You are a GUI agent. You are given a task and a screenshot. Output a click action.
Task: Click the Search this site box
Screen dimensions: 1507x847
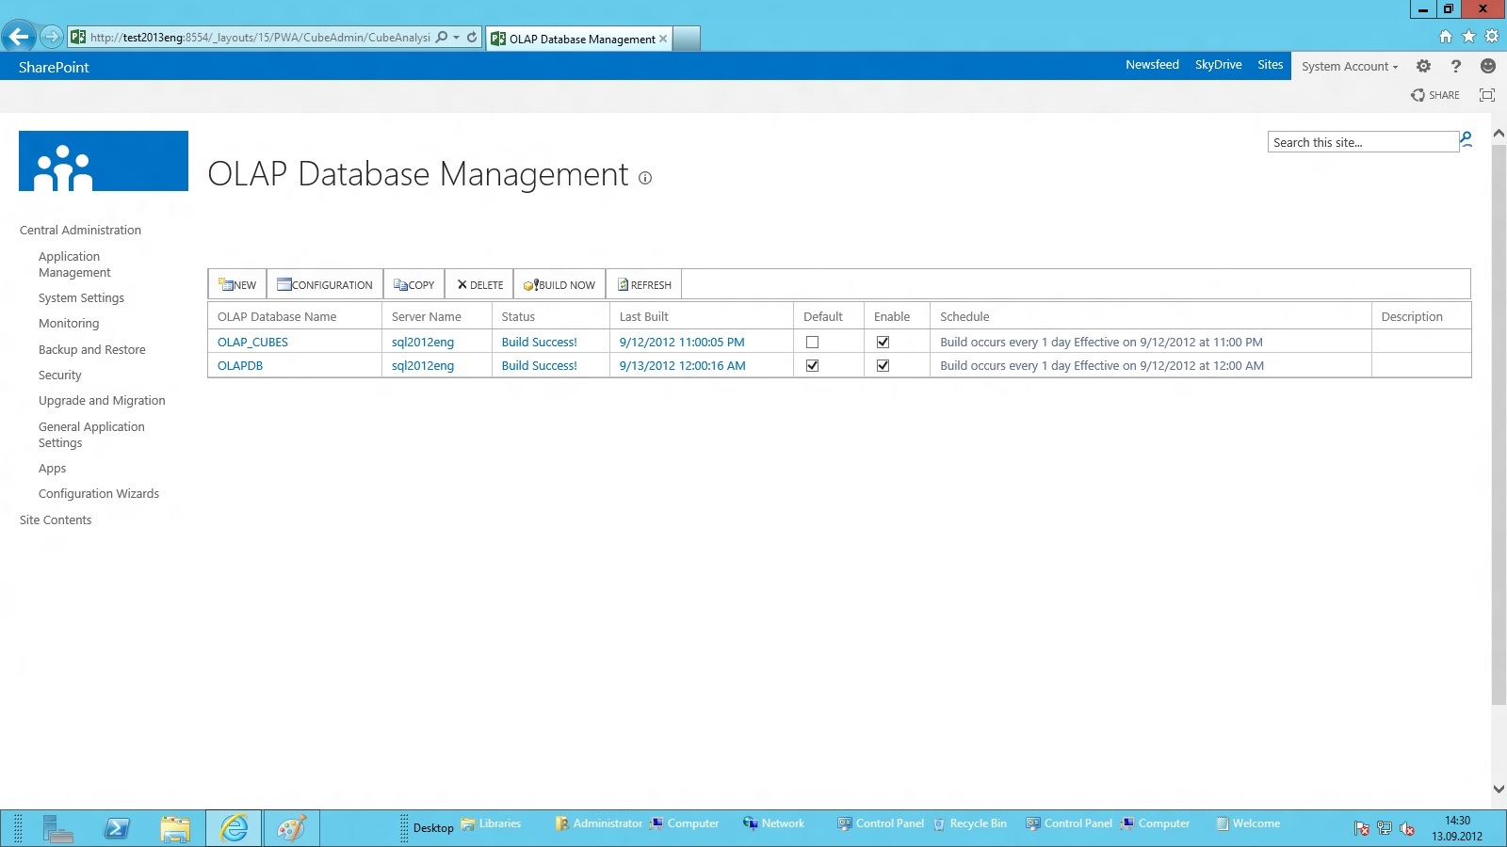[x=1362, y=142]
